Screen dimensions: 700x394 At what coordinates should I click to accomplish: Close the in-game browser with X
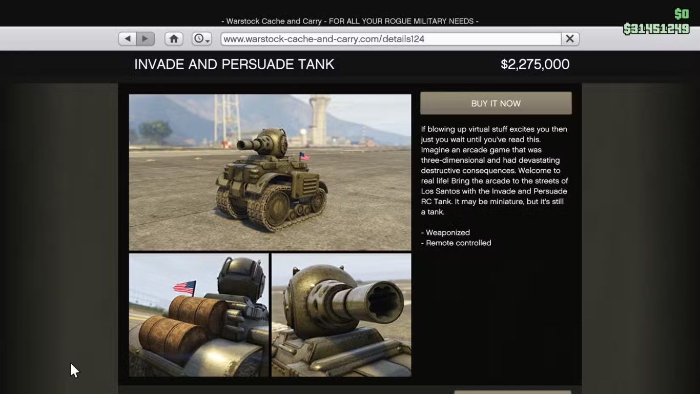pyautogui.click(x=570, y=39)
